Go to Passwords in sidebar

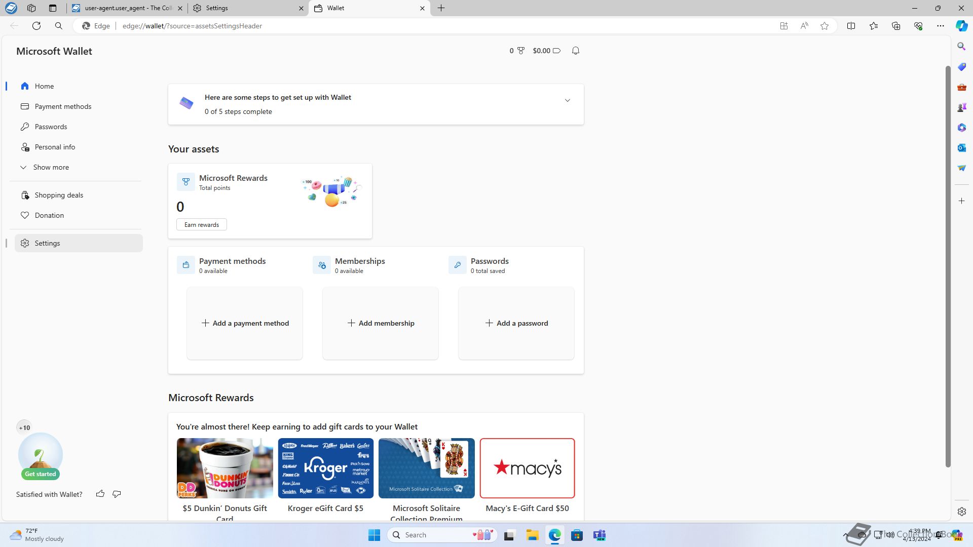[79, 127]
